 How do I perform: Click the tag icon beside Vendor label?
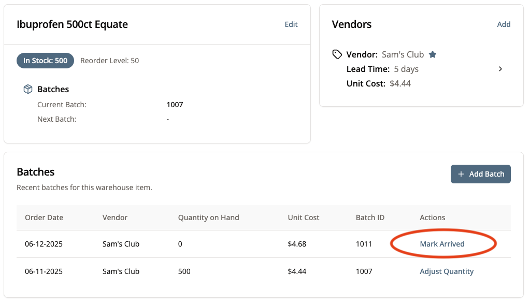(337, 54)
